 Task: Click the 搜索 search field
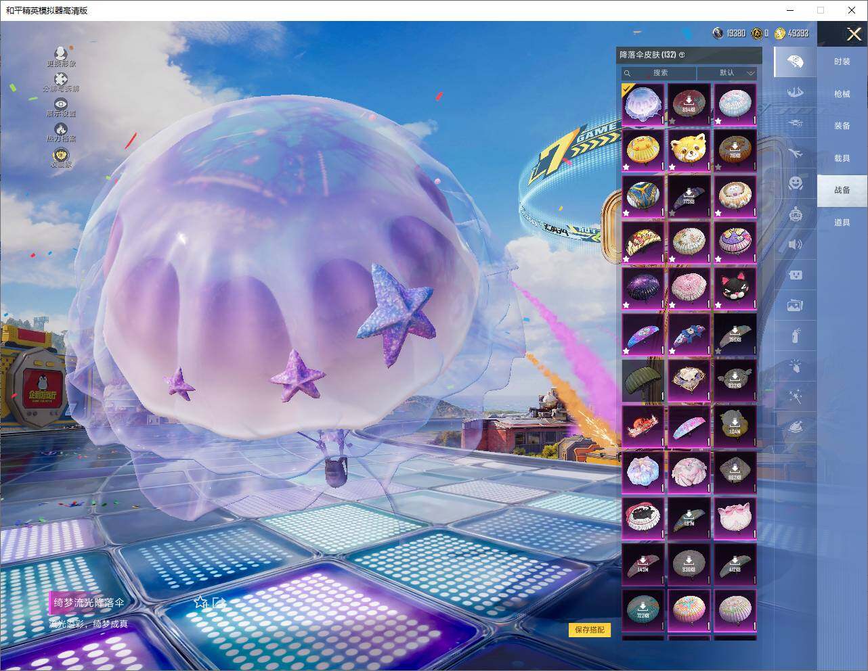click(659, 73)
